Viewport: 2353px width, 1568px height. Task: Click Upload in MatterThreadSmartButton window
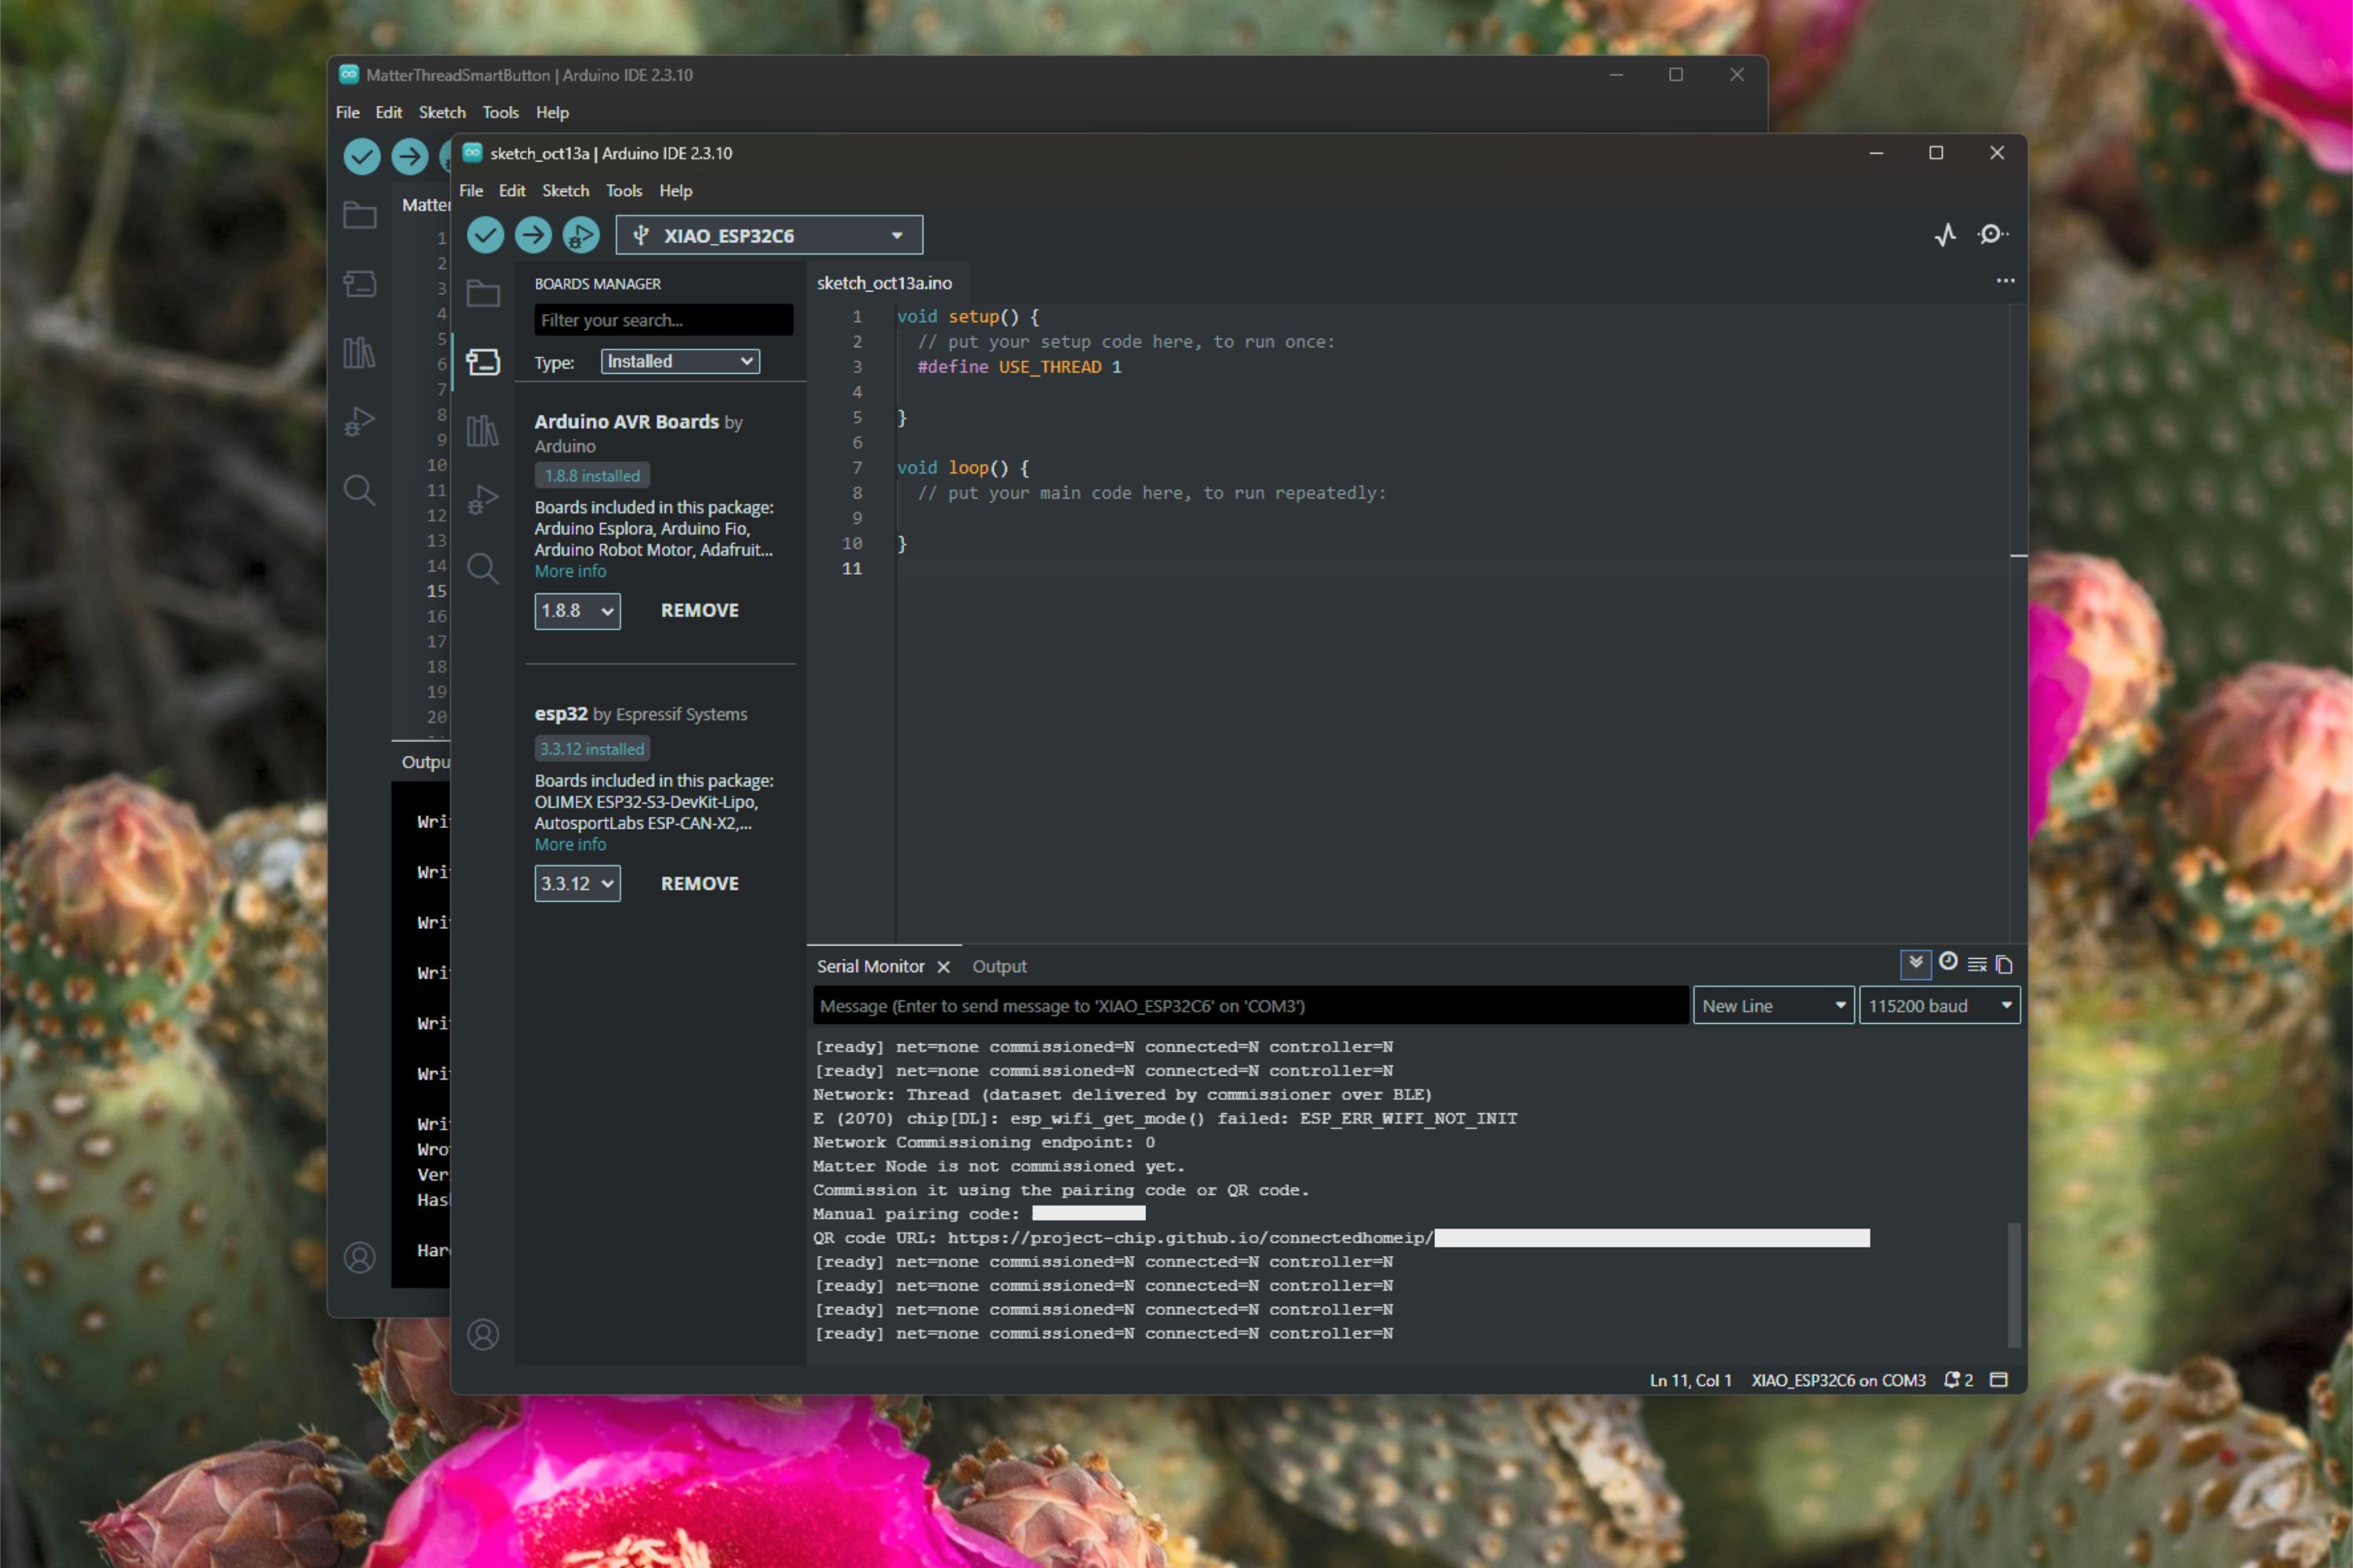pos(409,156)
